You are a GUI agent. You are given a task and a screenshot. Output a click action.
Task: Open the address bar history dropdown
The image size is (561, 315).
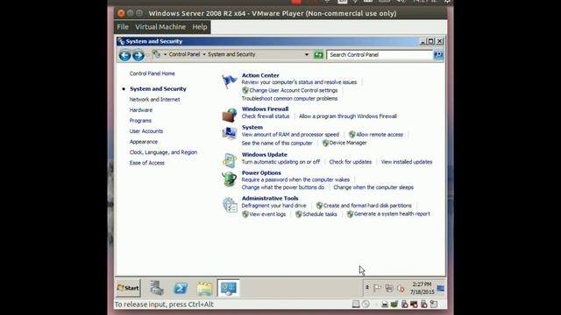point(307,54)
